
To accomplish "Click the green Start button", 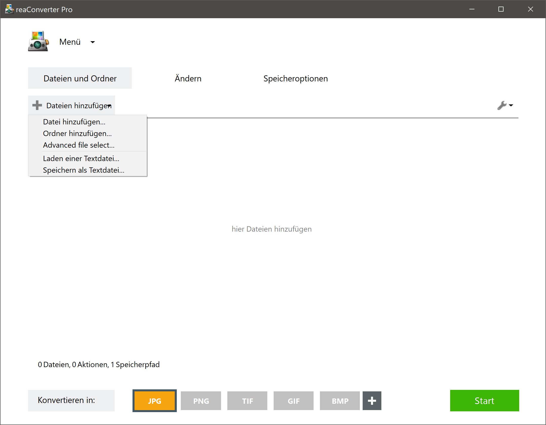I will (485, 401).
